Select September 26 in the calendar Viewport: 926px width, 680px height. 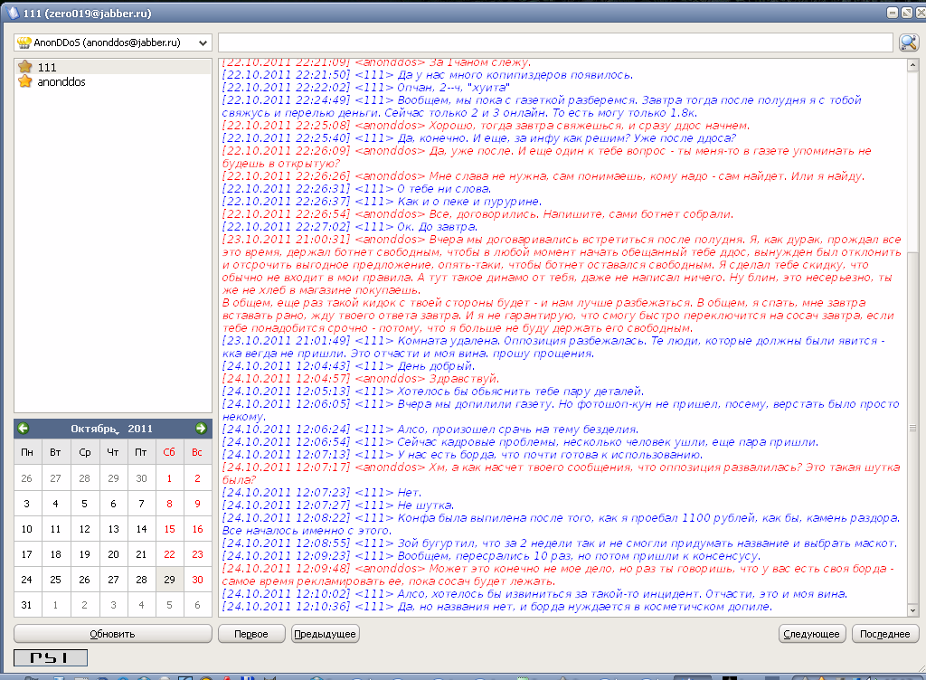[x=27, y=478]
